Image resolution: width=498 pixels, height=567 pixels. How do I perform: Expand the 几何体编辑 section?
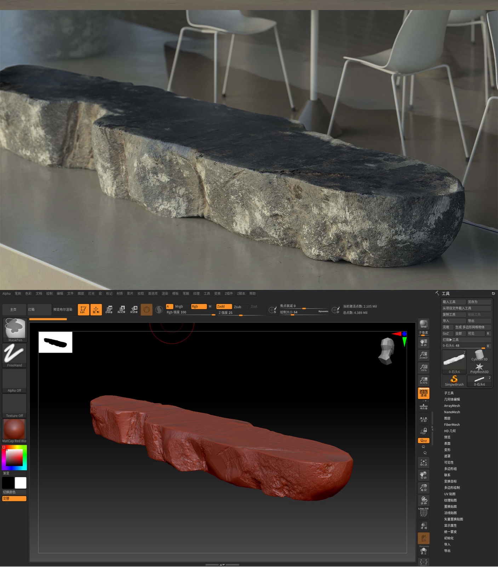[x=452, y=399]
